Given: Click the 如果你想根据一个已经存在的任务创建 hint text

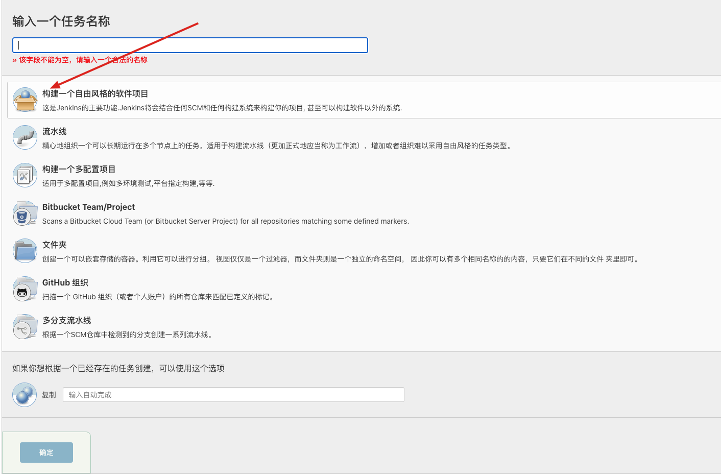Looking at the screenshot, I should 118,368.
